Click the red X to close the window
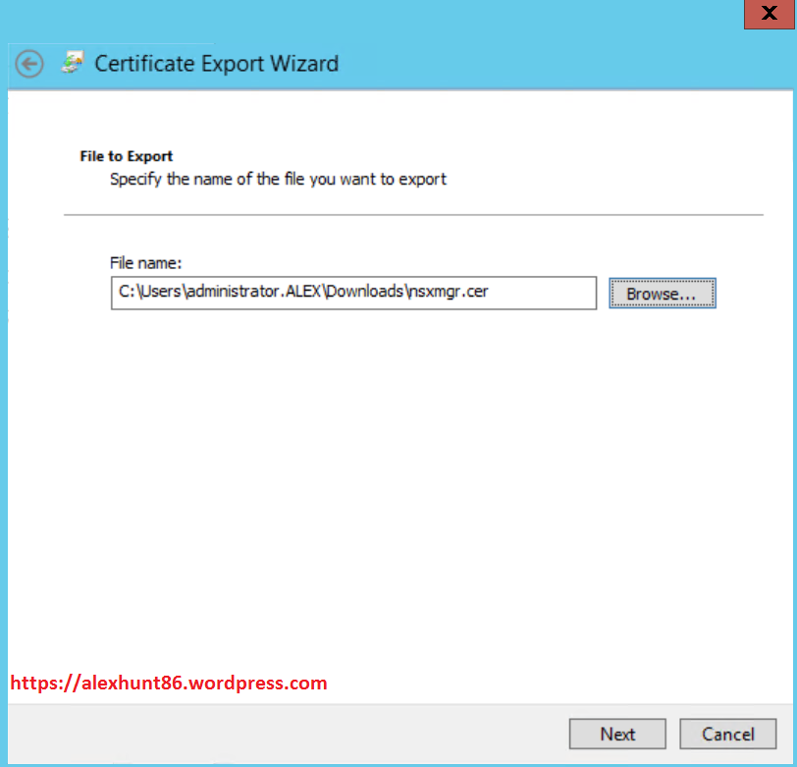 pyautogui.click(x=769, y=14)
